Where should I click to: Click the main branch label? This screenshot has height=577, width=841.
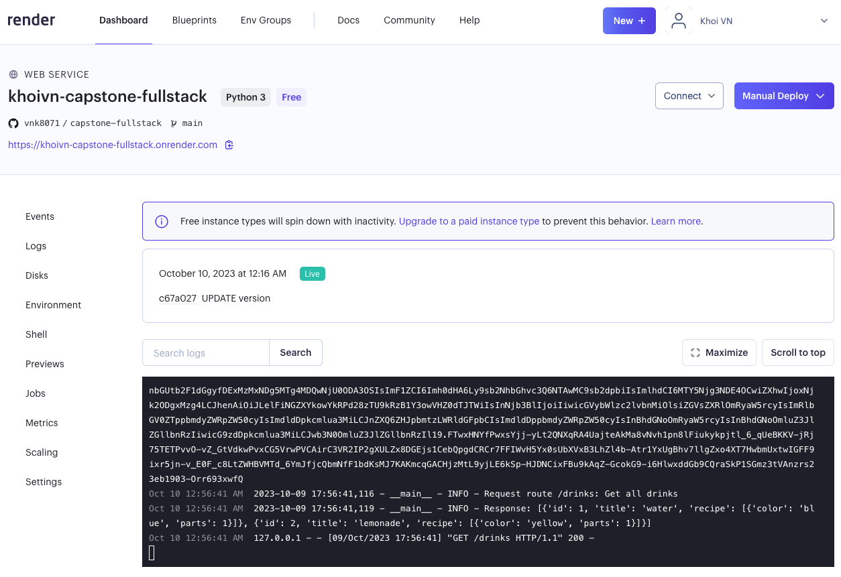coord(192,123)
